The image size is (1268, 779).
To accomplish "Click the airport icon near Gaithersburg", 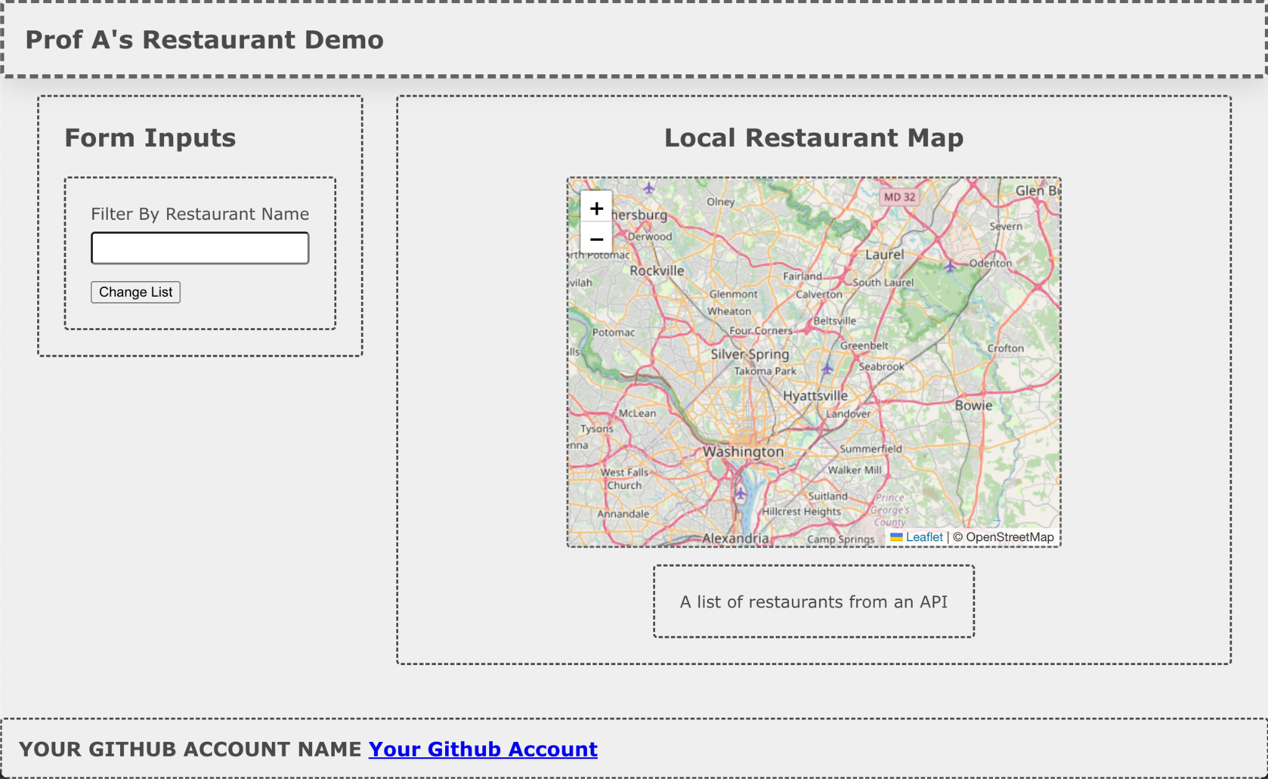I will tap(648, 188).
